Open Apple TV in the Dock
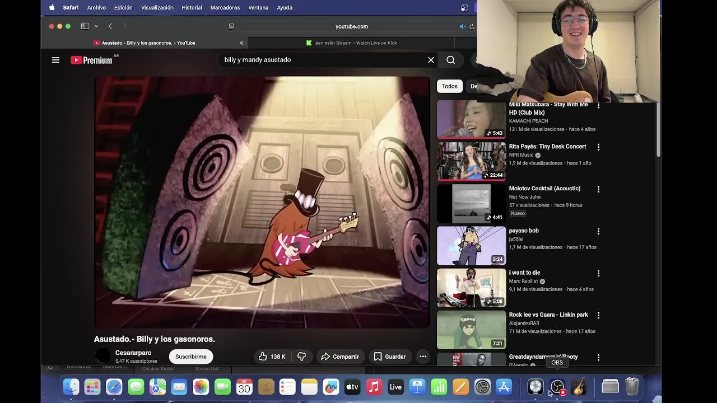Image resolution: width=717 pixels, height=403 pixels. click(352, 387)
